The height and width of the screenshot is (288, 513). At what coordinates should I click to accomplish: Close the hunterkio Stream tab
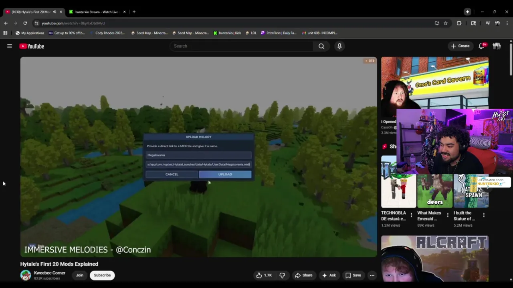pos(124,12)
